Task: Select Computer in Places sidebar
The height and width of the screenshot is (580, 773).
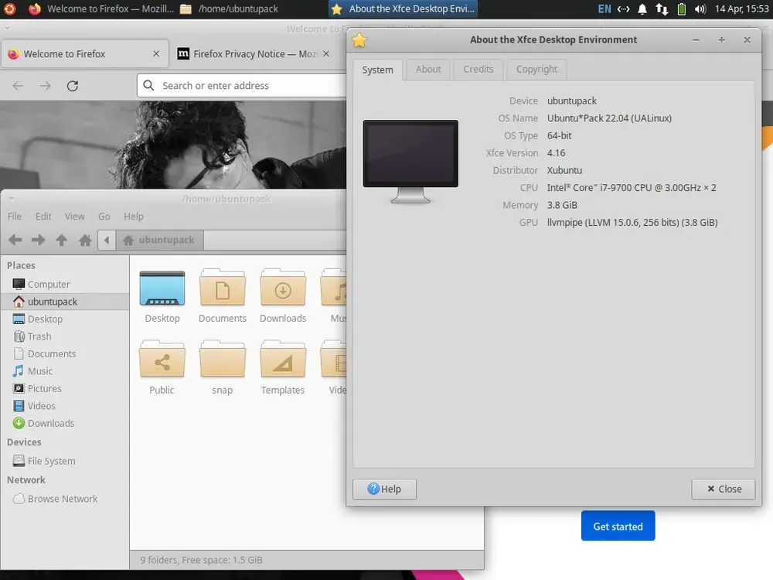Action: (64, 284)
